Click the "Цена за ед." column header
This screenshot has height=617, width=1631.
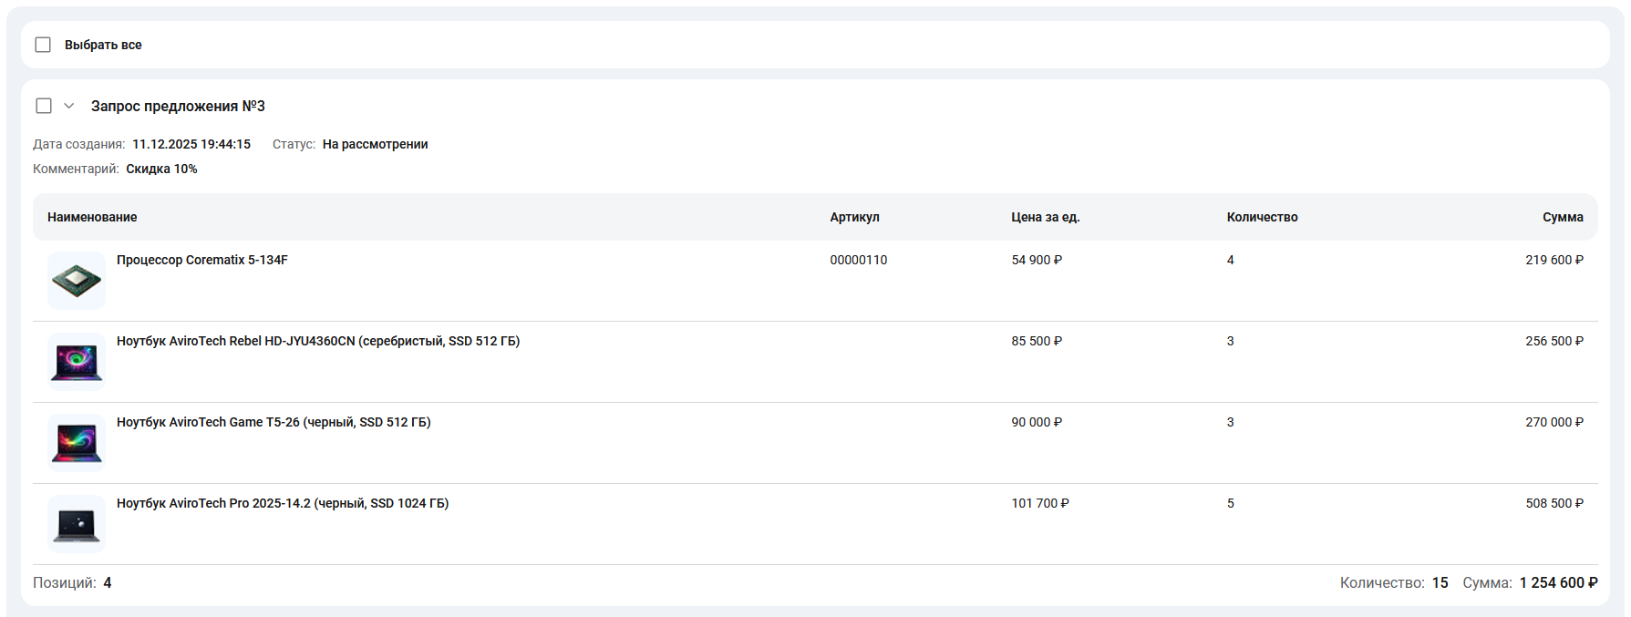click(x=1045, y=217)
